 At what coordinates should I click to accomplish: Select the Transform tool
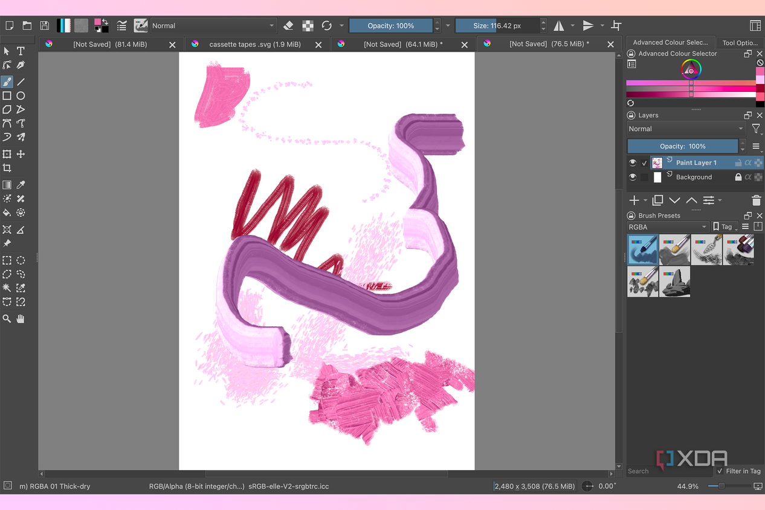pyautogui.click(x=7, y=154)
